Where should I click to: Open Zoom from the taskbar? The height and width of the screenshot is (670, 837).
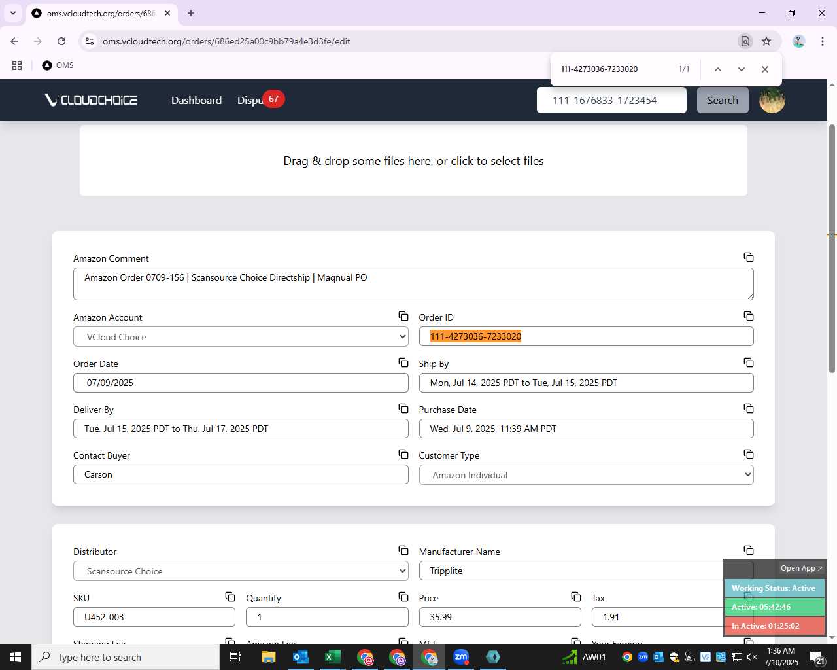[x=461, y=657]
